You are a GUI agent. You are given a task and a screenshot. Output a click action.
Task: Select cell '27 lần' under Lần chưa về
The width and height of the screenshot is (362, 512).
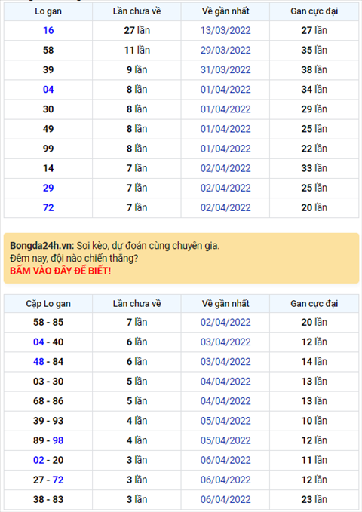point(137,30)
